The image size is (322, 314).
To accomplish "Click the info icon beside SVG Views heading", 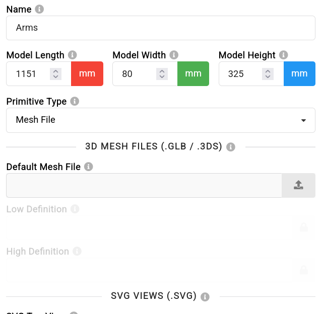I will (205, 296).
